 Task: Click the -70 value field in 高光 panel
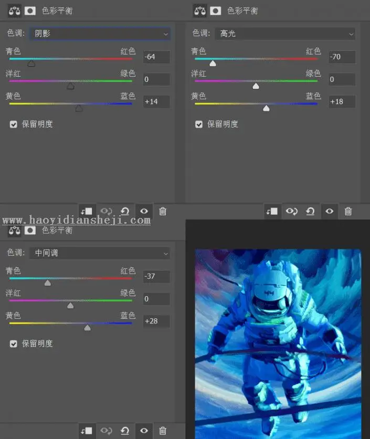tap(342, 57)
